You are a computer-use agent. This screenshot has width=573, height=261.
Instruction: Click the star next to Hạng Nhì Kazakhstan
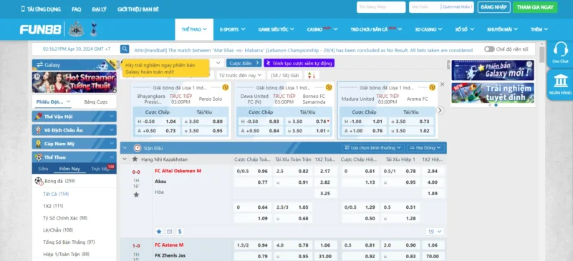135,159
